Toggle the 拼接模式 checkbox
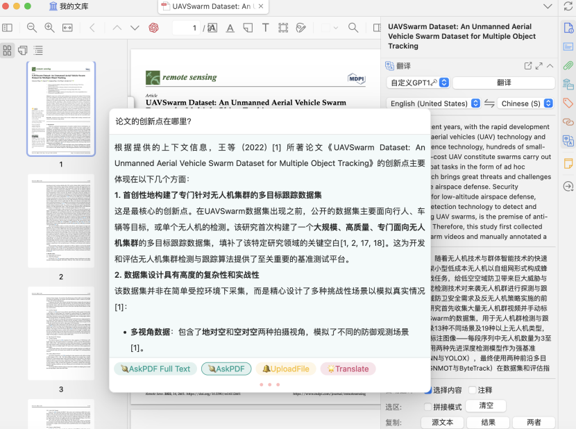The image size is (576, 429). pyautogui.click(x=427, y=407)
